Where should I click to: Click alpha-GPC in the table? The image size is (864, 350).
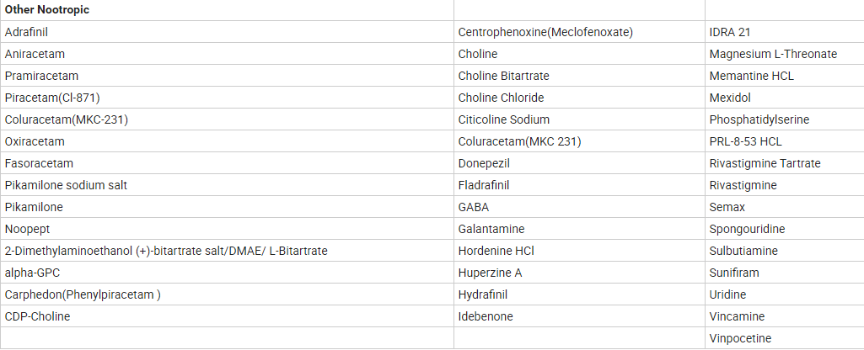[x=32, y=273]
